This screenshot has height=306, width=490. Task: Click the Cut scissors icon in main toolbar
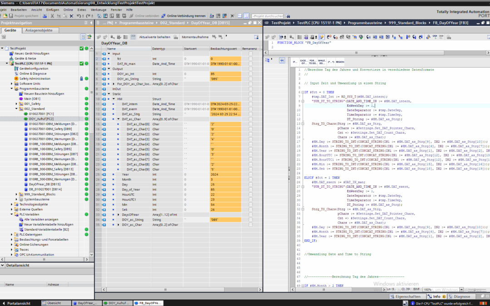pyautogui.click(x=52, y=15)
